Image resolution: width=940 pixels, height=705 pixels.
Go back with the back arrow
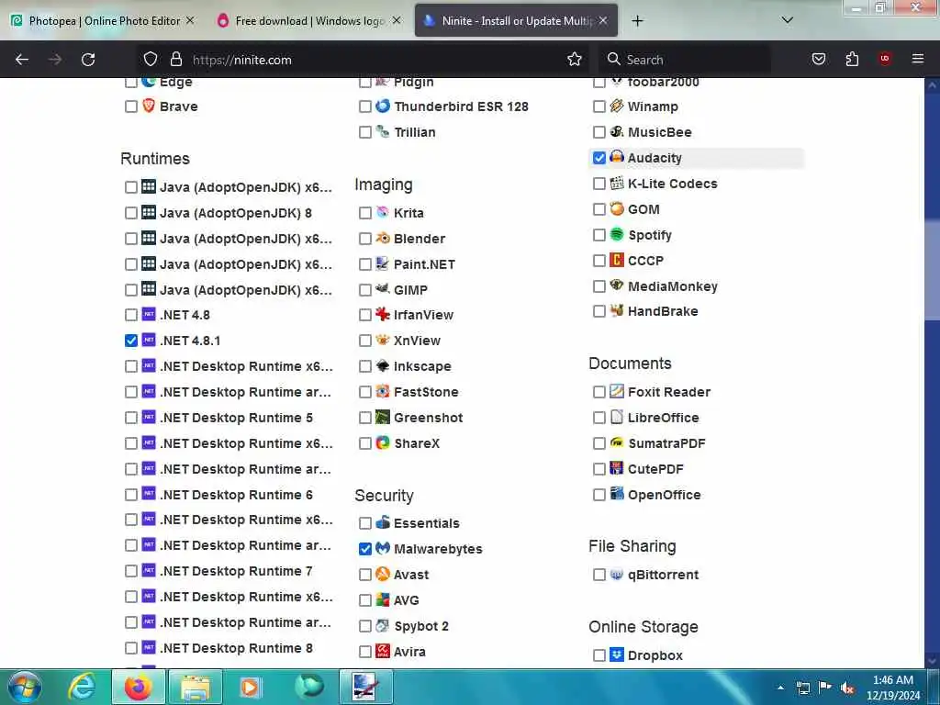click(x=22, y=60)
